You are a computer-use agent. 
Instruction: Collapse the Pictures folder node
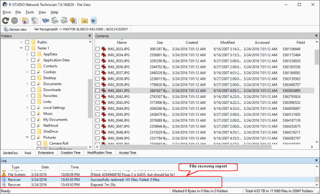27,137
